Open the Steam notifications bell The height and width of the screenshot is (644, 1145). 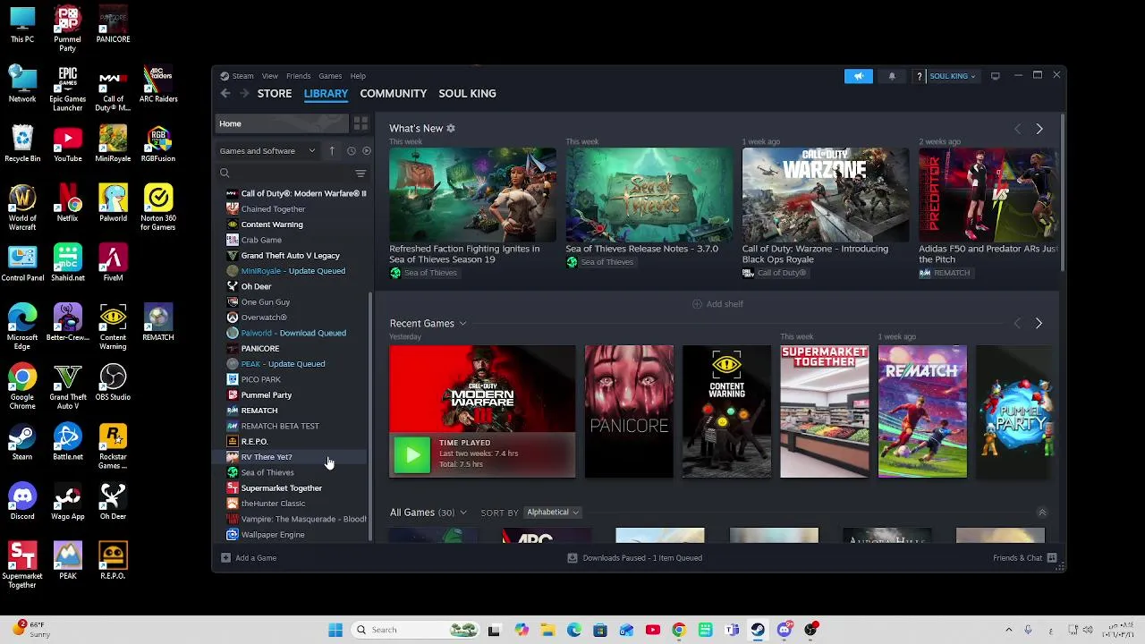pyautogui.click(x=892, y=76)
